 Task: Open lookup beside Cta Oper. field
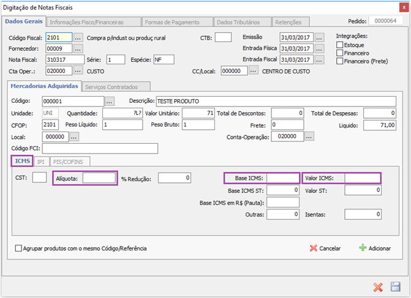click(78, 71)
